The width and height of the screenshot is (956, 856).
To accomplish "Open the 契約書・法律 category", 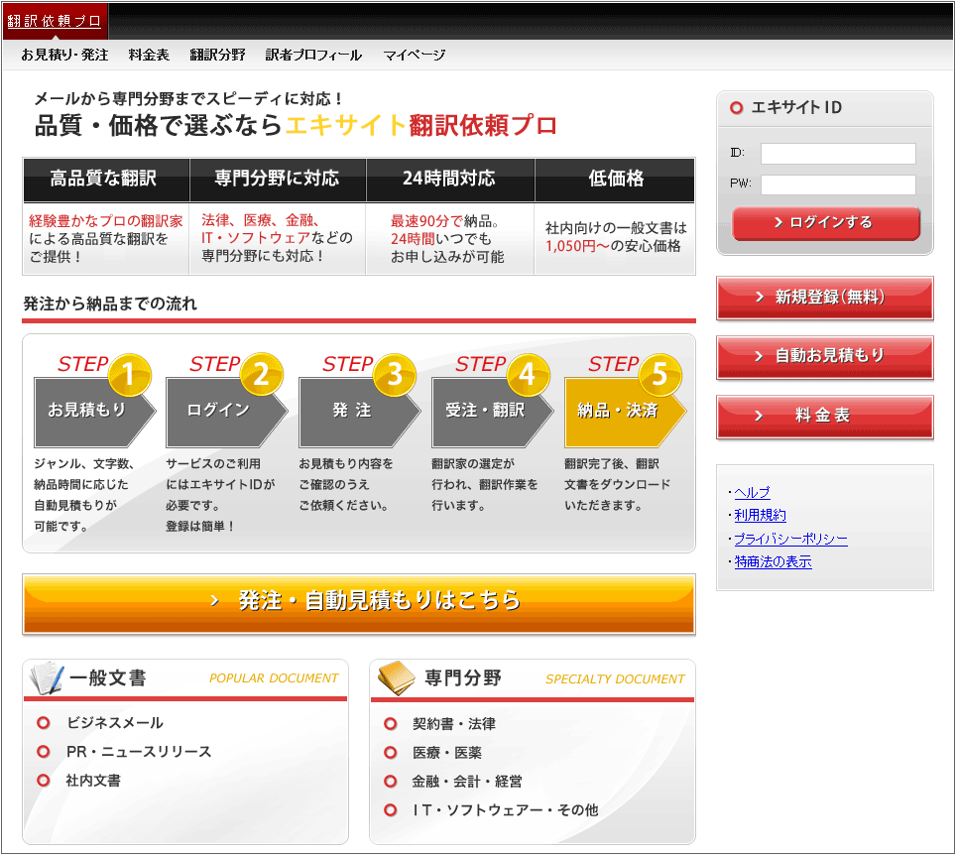I will 454,724.
